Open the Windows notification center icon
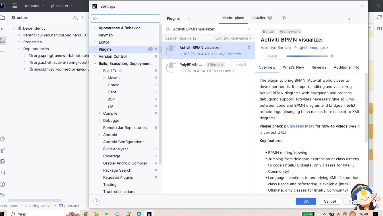The height and width of the screenshot is (216, 383). pyautogui.click(x=375, y=214)
